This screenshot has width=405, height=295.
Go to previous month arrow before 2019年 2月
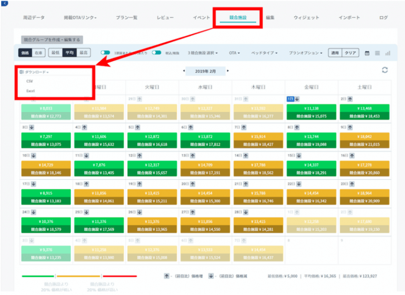click(184, 71)
